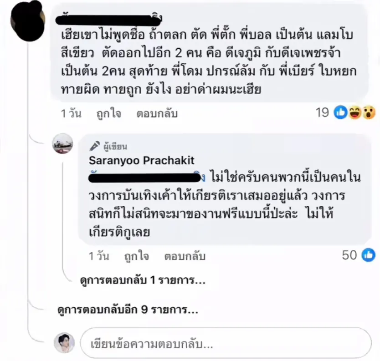Click the laughing haha reaction emoji

(x=355, y=112)
